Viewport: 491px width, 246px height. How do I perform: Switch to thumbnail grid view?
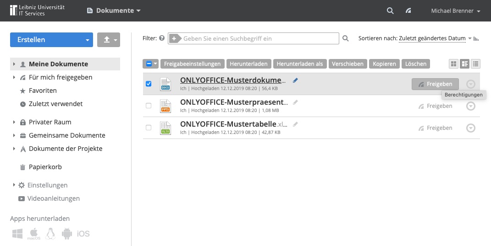click(453, 64)
